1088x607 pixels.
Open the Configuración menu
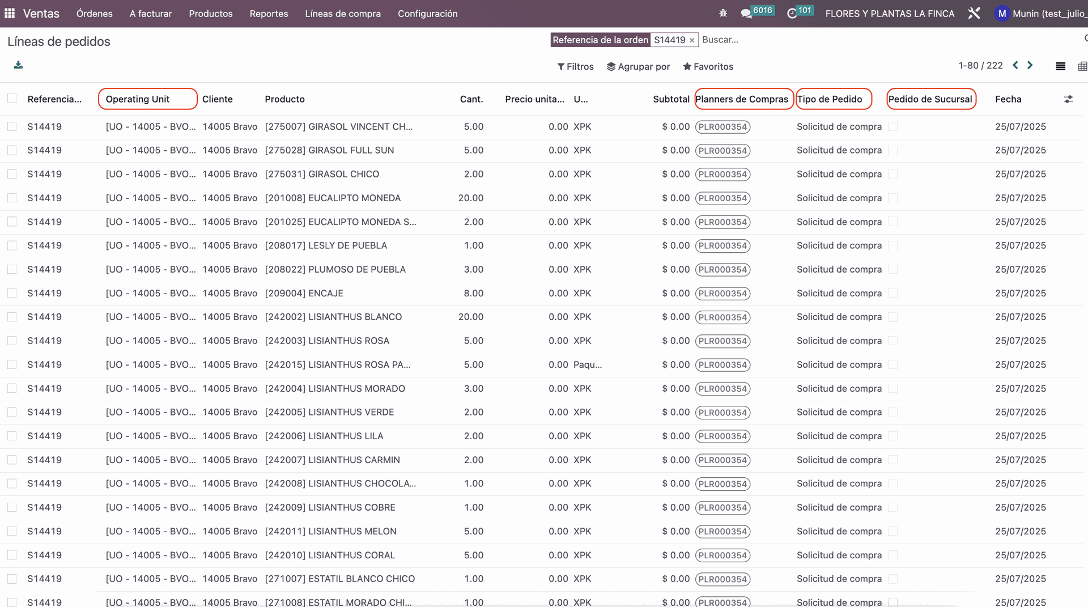point(427,14)
